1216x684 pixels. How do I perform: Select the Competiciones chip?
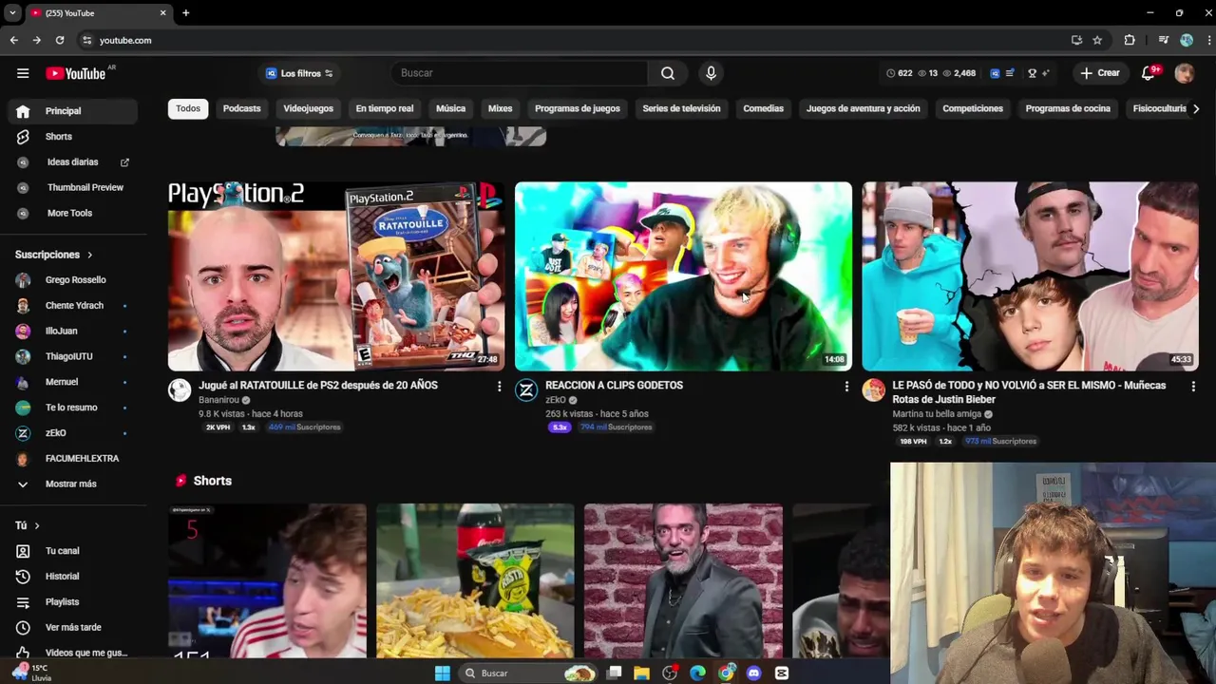(x=973, y=108)
